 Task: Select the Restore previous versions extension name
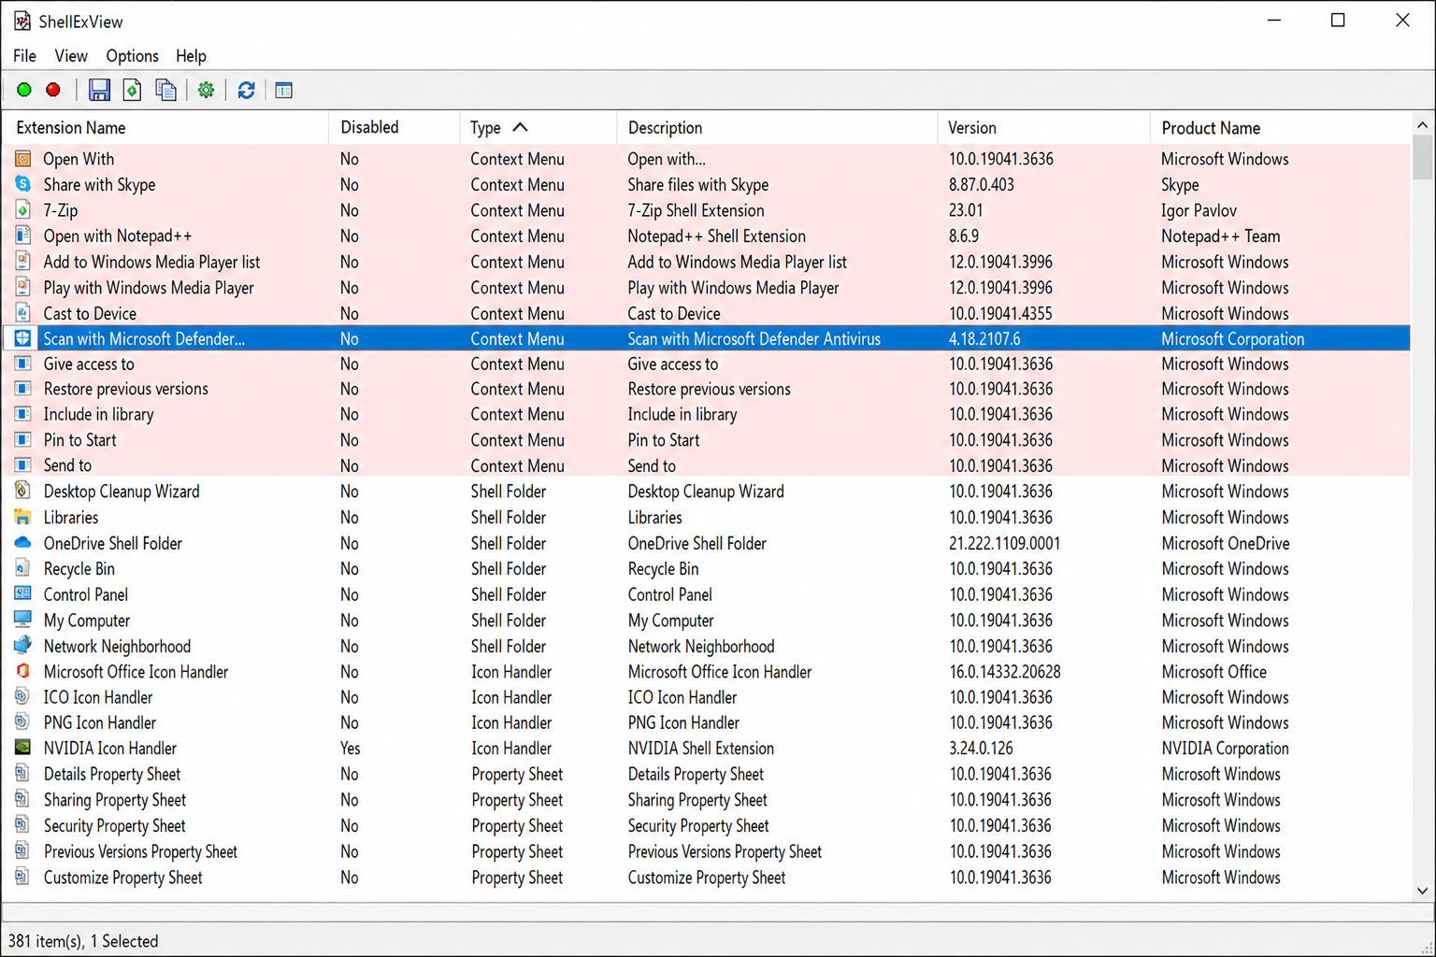pyautogui.click(x=126, y=389)
